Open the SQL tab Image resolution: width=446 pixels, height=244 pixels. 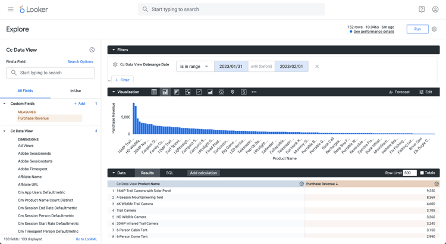pos(169,173)
